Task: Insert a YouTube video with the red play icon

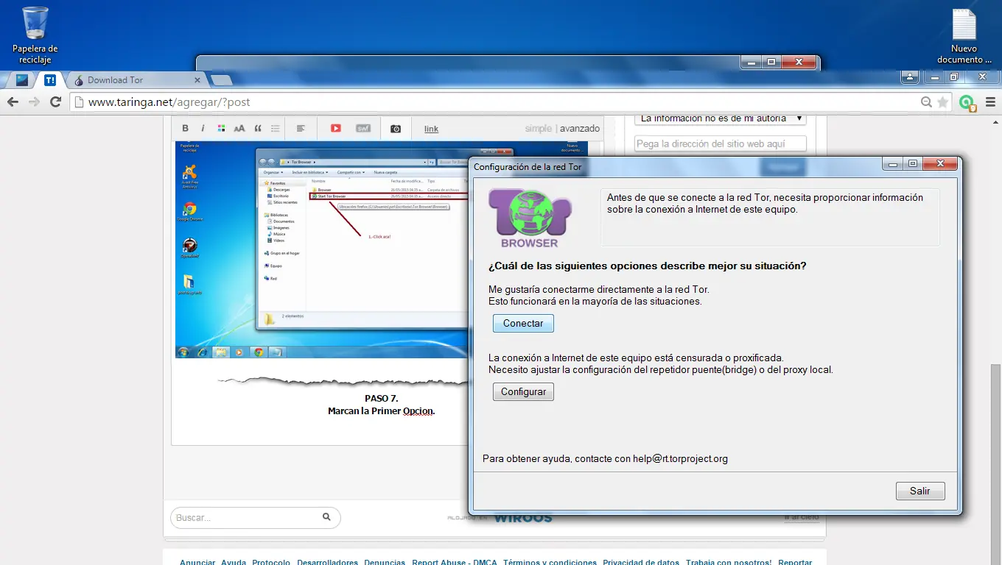Action: (336, 129)
